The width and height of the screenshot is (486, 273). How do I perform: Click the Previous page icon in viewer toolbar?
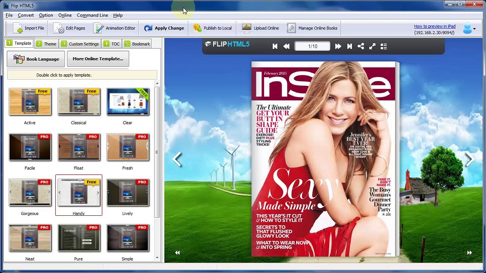click(286, 46)
